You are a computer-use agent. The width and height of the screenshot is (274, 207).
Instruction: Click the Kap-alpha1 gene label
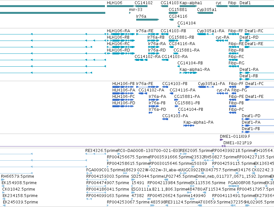(191, 3)
